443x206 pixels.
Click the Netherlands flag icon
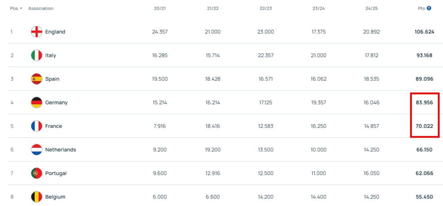36,150
